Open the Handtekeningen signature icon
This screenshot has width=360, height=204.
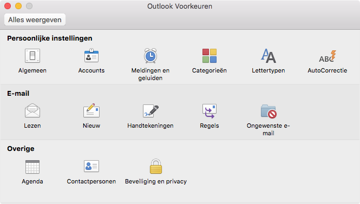[150, 111]
